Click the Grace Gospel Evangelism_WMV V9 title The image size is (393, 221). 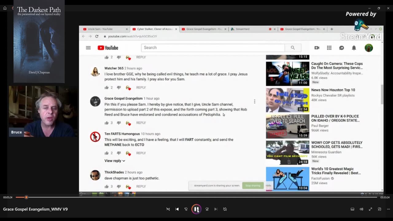35,209
